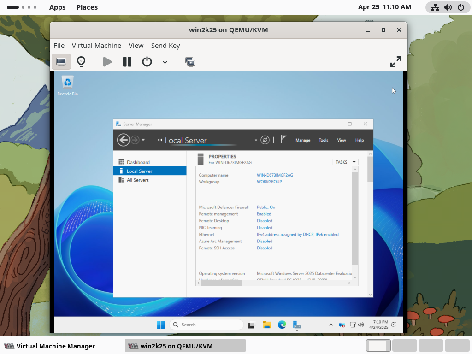Select Dashboard in the navigation pane
This screenshot has height=354, width=472.
150,162
